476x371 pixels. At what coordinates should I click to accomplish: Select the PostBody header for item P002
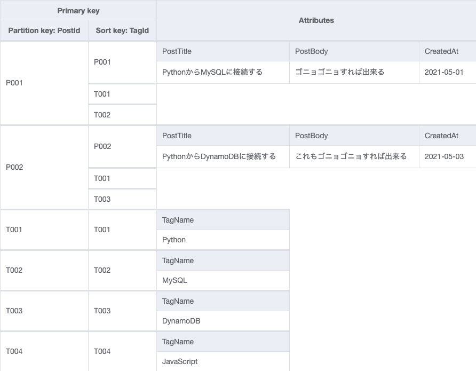point(310,136)
